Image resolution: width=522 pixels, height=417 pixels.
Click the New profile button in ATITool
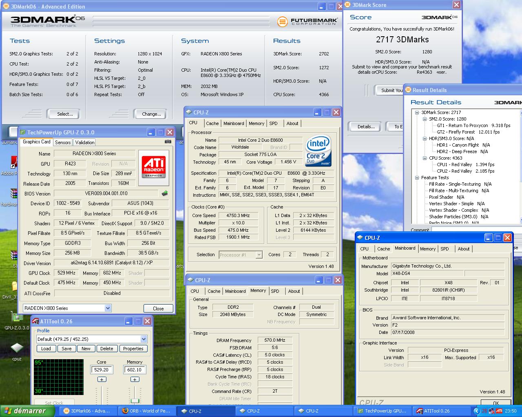tap(86, 349)
